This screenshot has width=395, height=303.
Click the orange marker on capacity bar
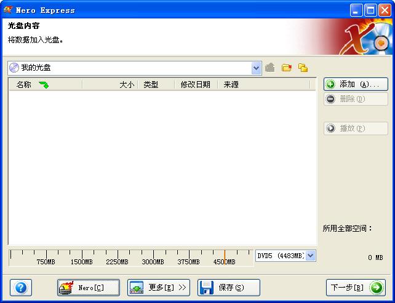225,257
